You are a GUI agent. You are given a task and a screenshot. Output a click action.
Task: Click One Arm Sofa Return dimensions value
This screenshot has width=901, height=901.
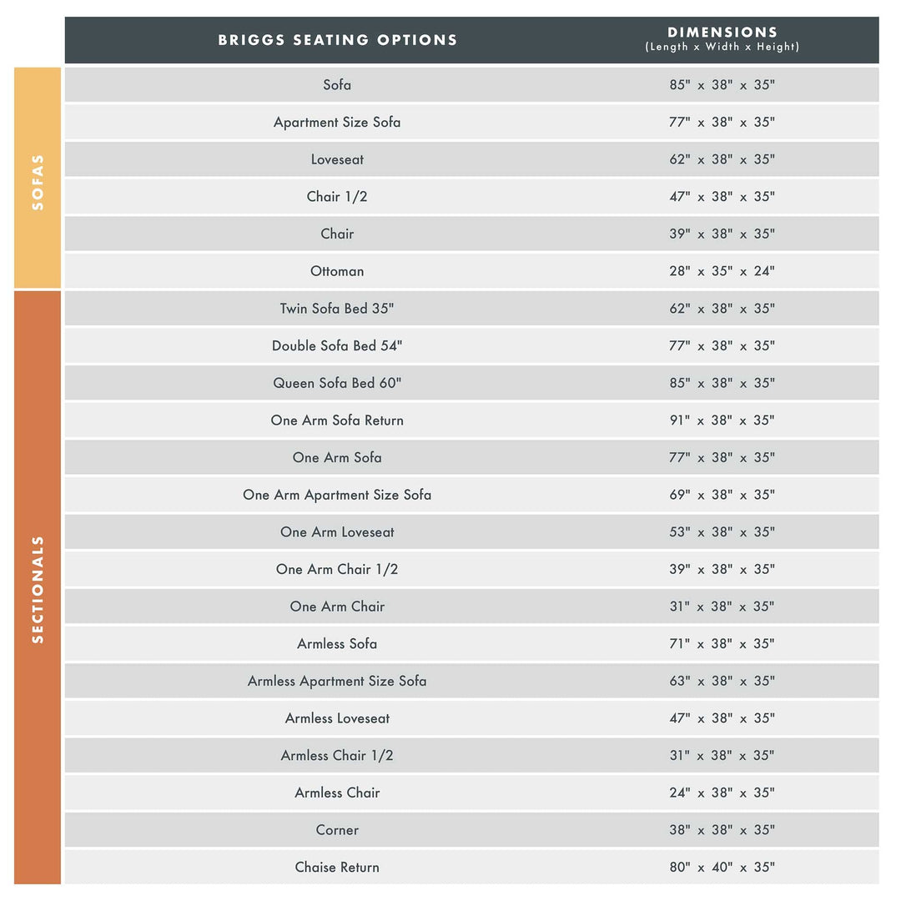coord(722,420)
